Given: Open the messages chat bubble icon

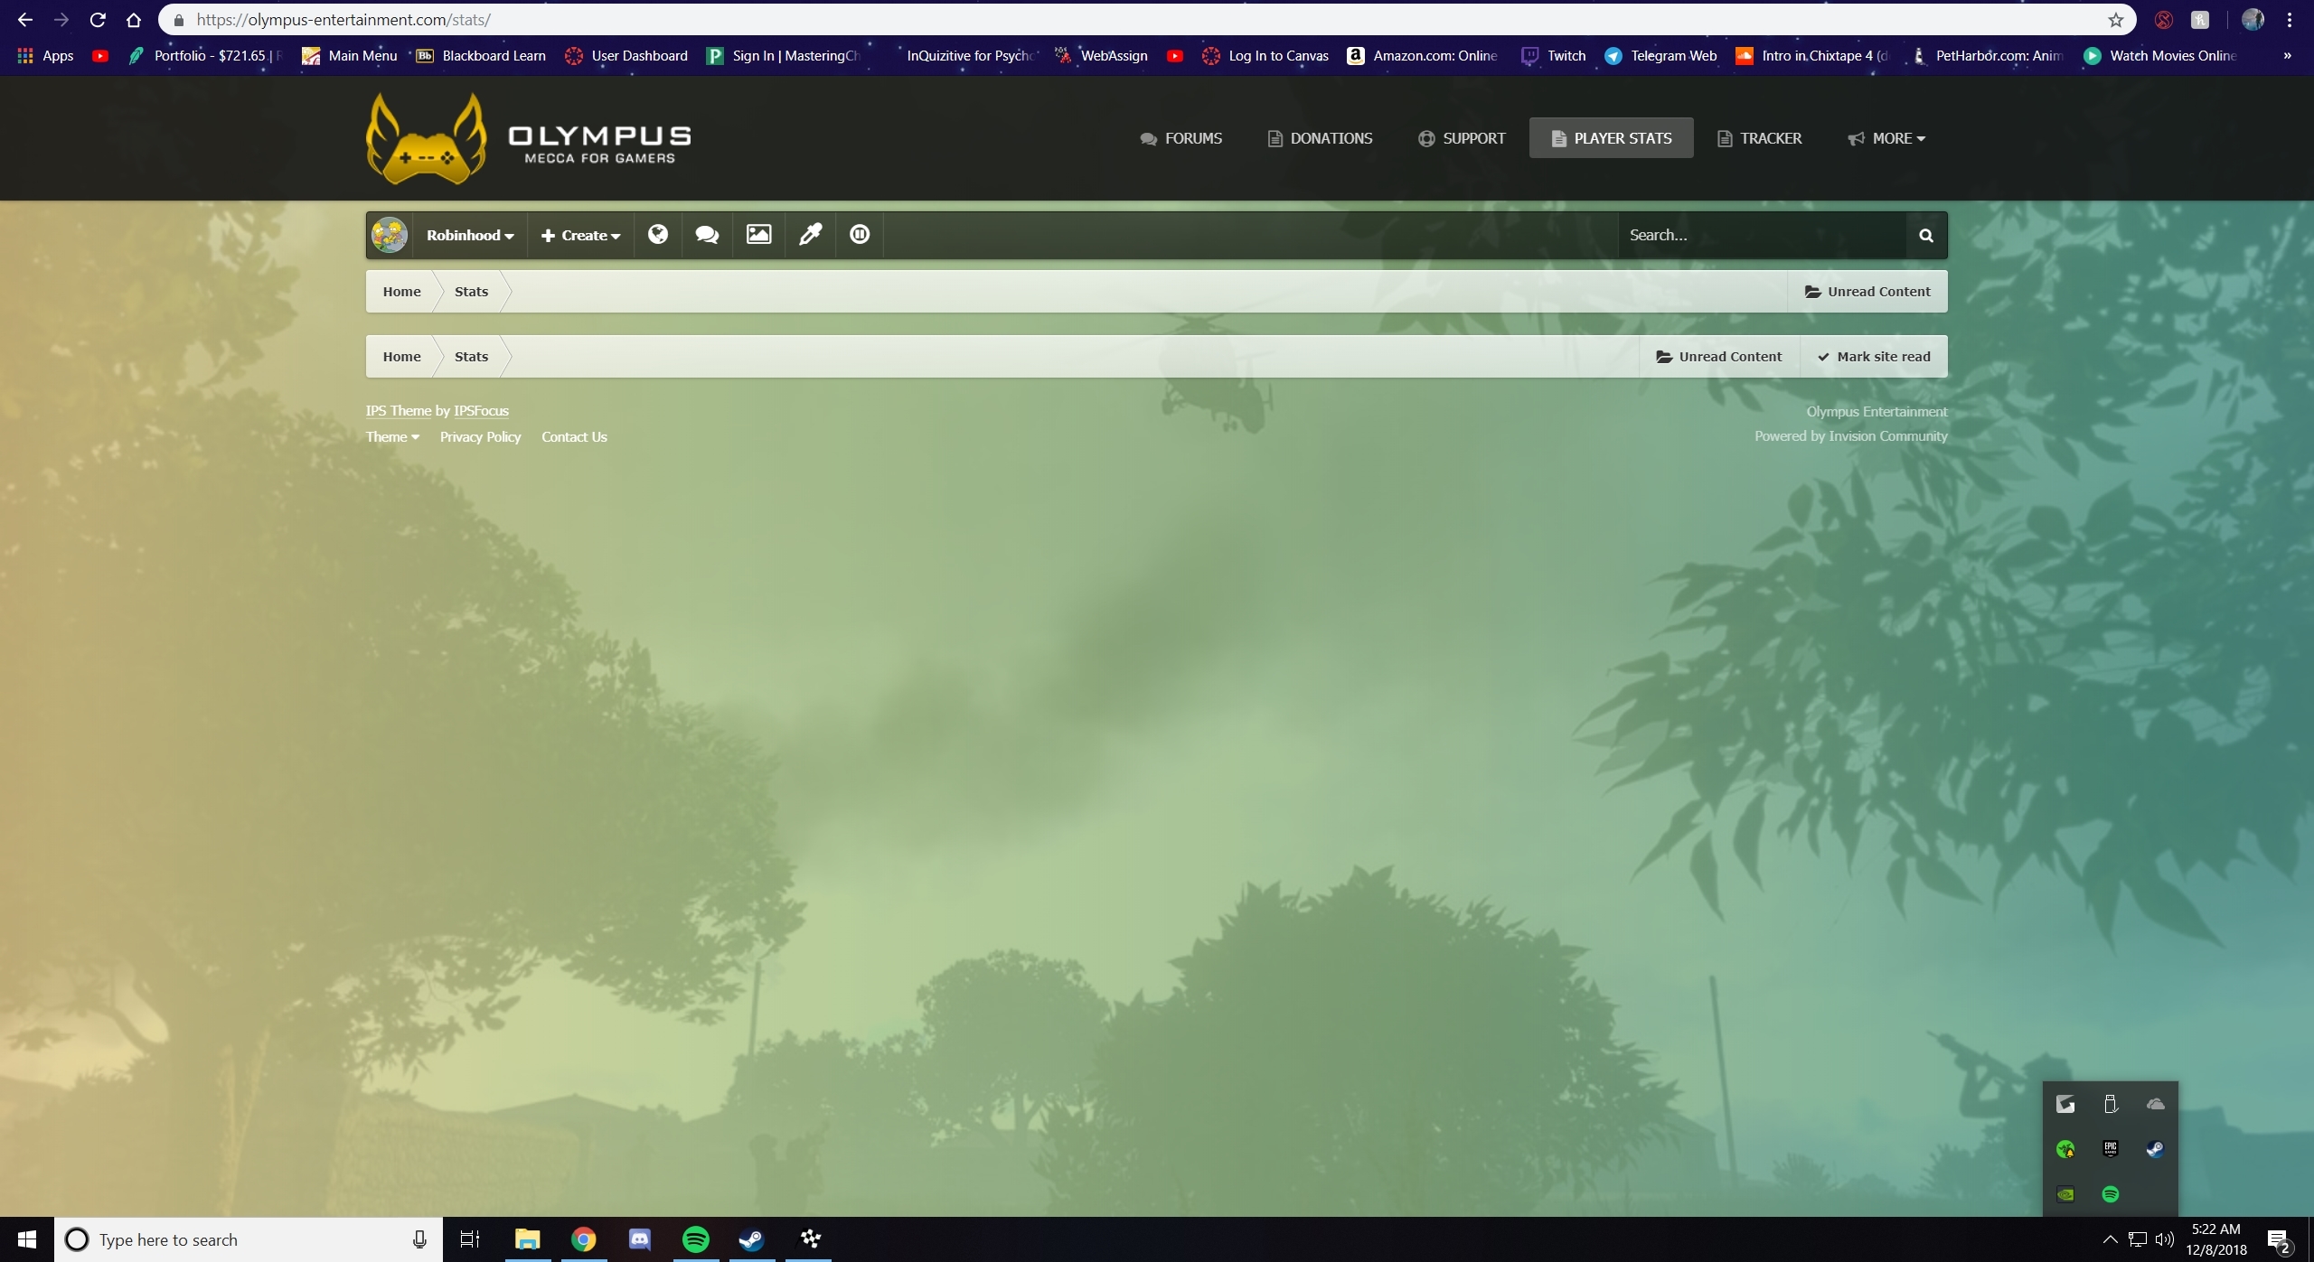Looking at the screenshot, I should (707, 235).
